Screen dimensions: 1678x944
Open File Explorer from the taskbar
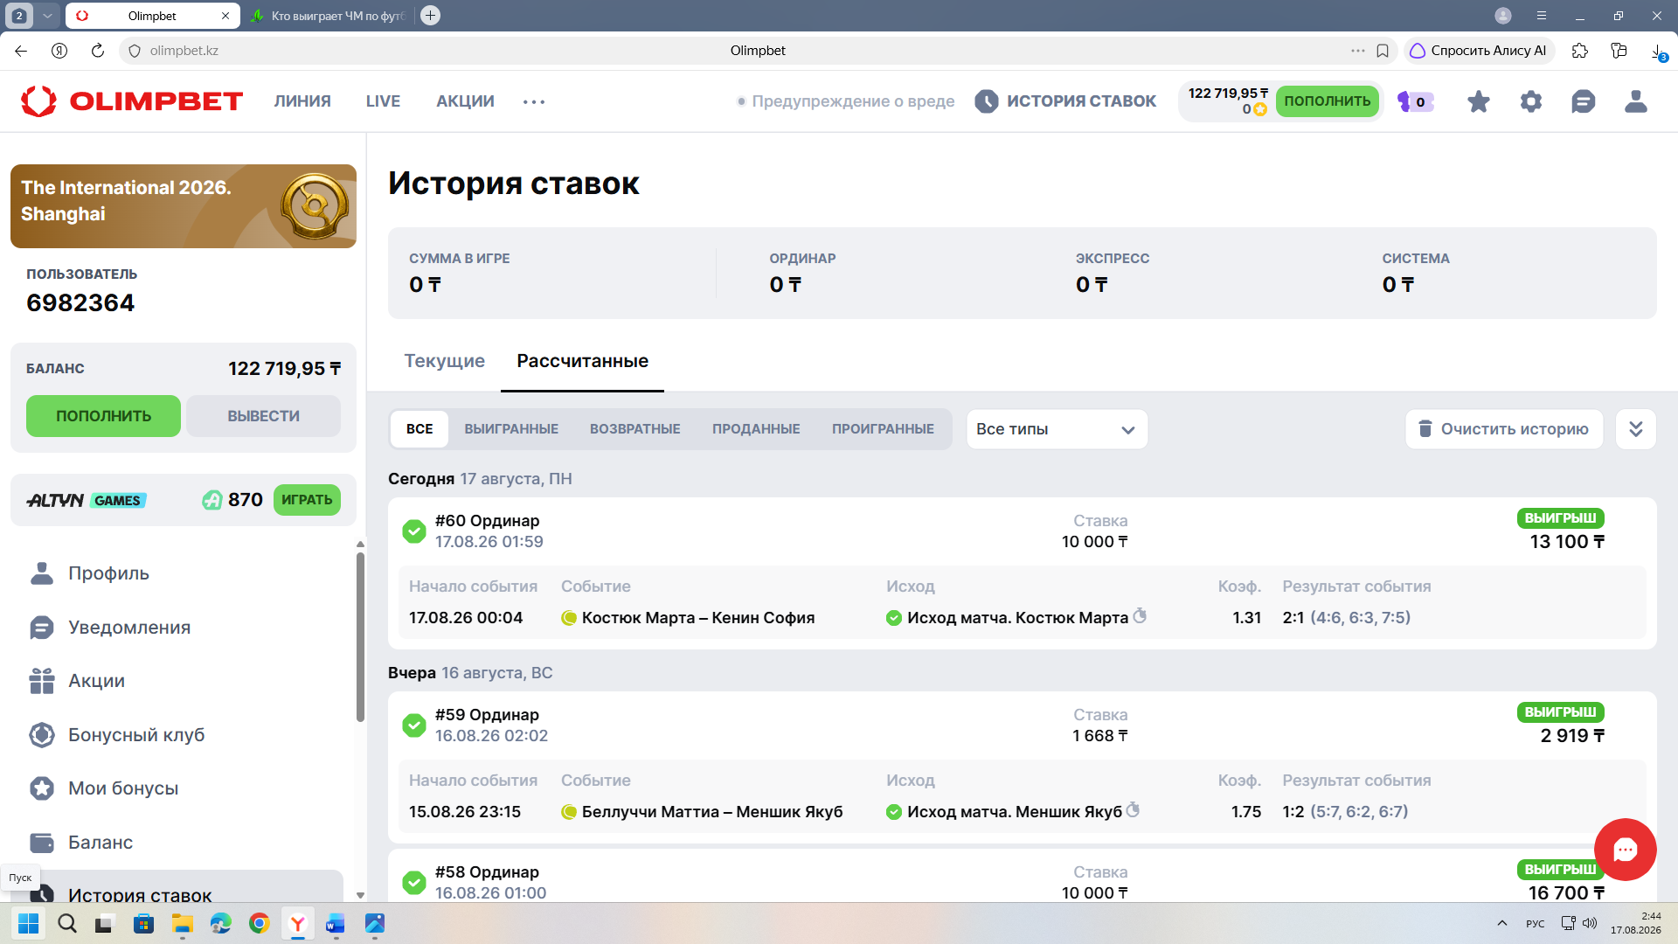182,923
